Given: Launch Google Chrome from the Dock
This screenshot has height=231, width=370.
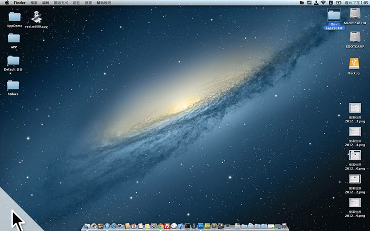Looking at the screenshot, I should (161, 226).
